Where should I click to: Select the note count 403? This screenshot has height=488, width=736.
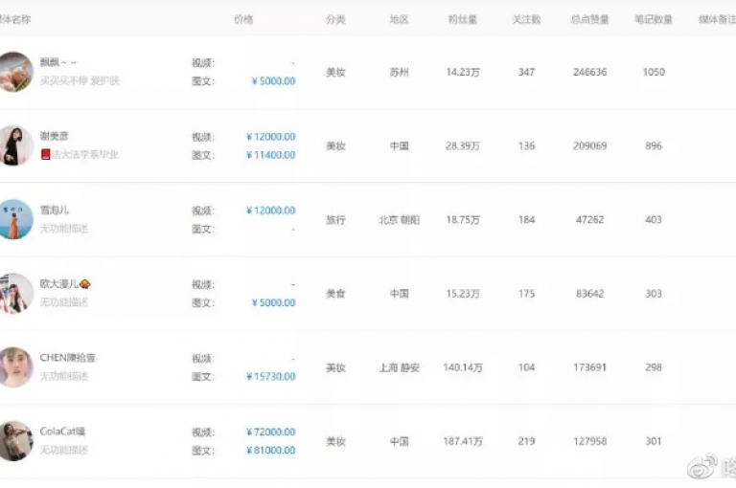tap(654, 219)
